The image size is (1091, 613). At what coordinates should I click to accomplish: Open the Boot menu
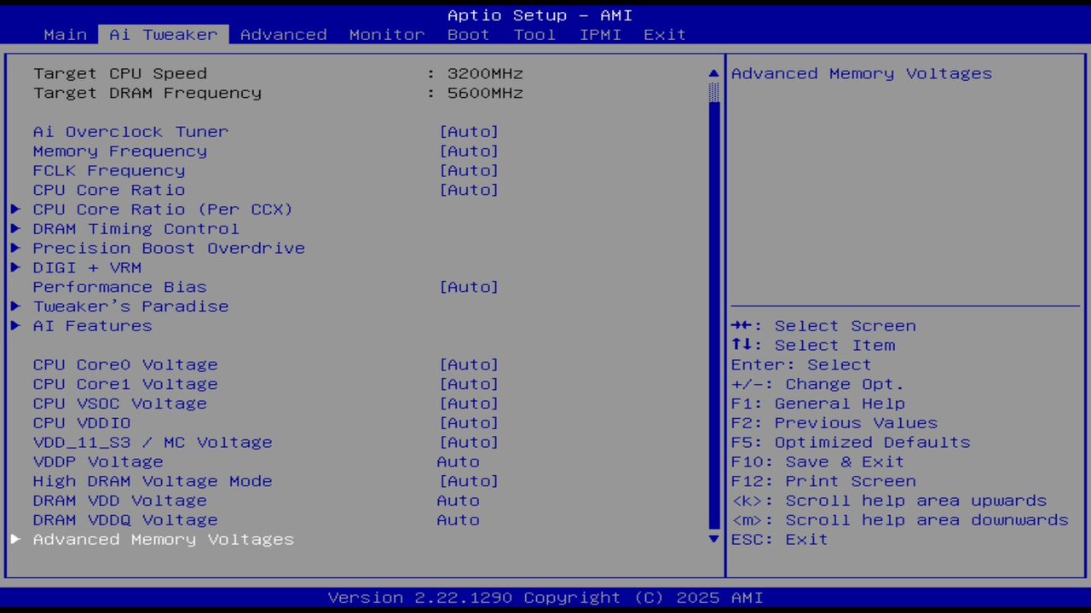pos(468,34)
